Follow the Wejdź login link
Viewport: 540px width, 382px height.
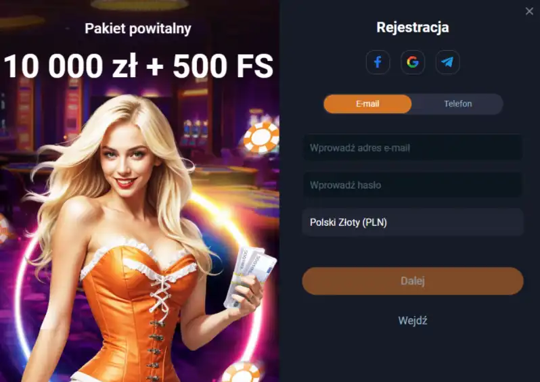point(413,320)
